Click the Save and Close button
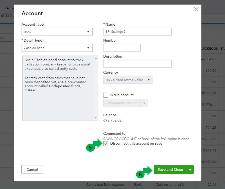This screenshot has width=225, height=189. 170,169
